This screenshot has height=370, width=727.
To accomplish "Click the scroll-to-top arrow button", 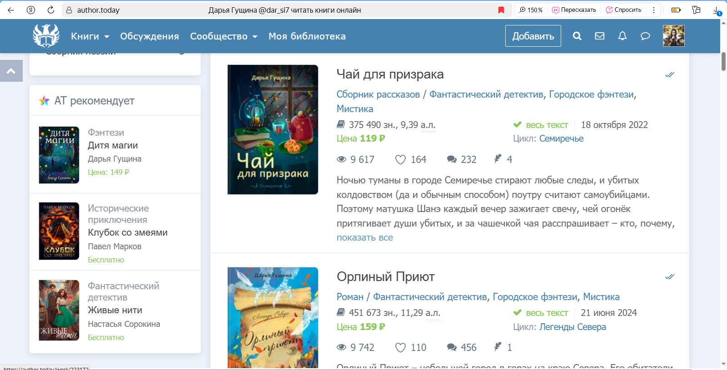I will pos(11,71).
